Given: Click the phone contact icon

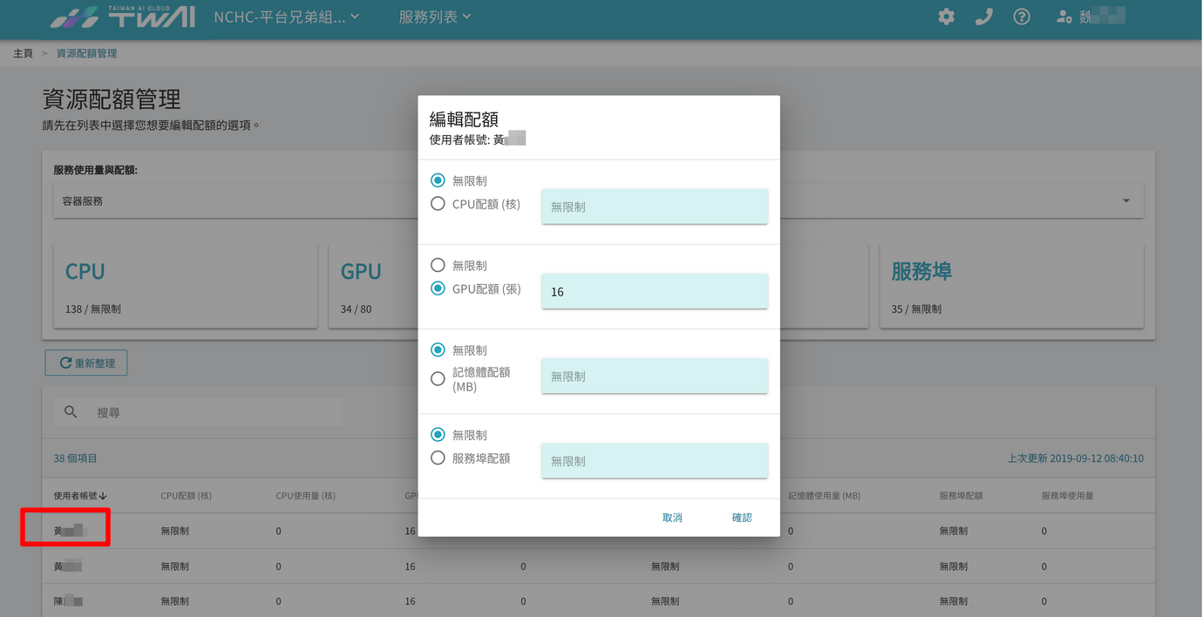Looking at the screenshot, I should point(984,17).
